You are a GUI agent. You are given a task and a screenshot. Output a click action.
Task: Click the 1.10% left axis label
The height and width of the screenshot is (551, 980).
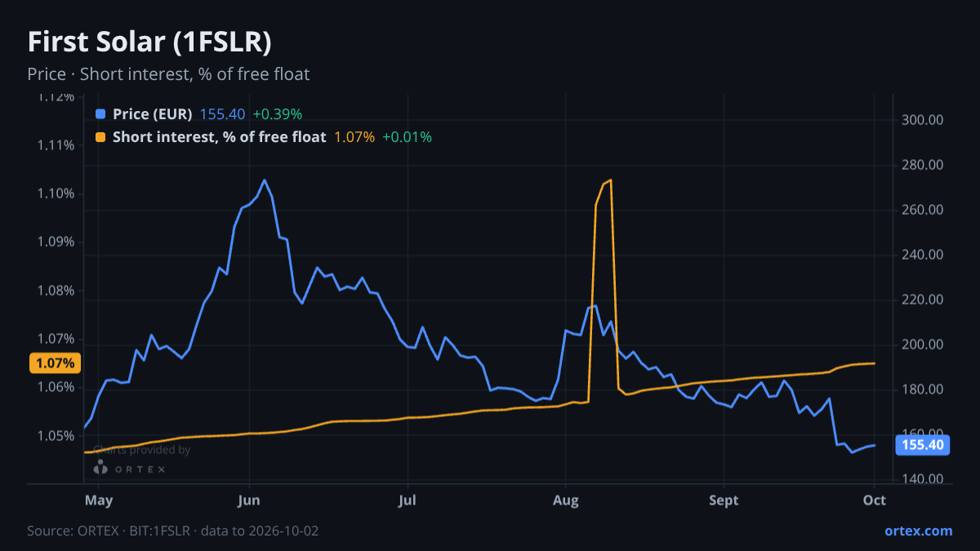click(x=57, y=193)
